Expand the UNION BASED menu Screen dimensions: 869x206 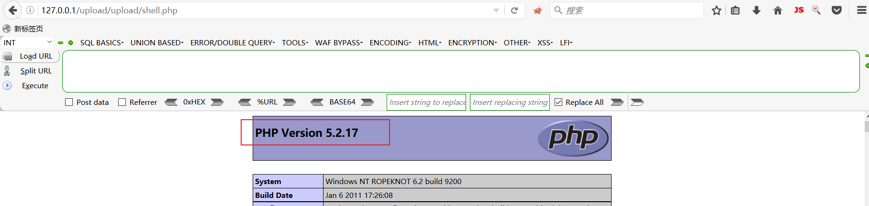coord(157,42)
